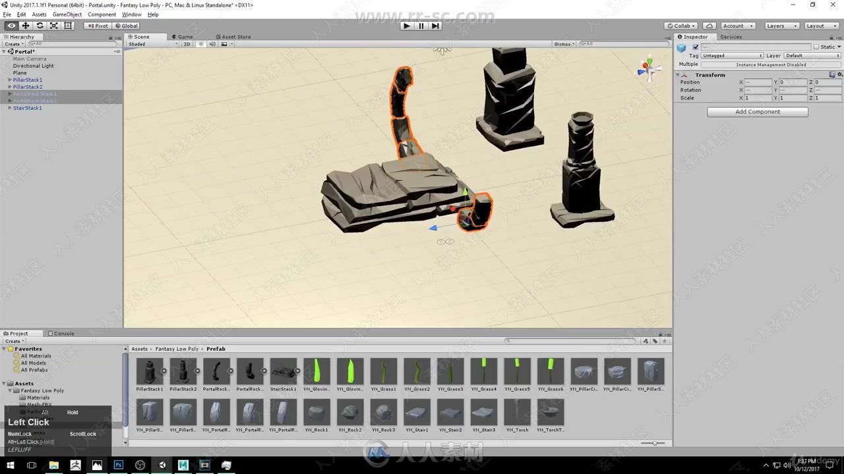Open the Transform settings gear icon

click(839, 75)
